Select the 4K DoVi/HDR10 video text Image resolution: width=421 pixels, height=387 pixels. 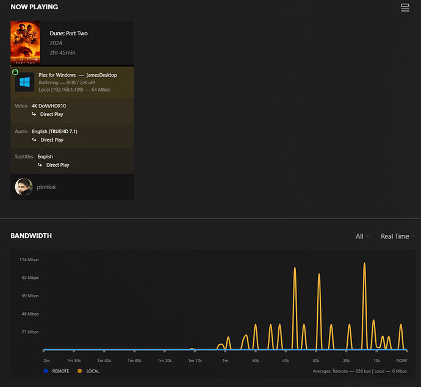49,106
